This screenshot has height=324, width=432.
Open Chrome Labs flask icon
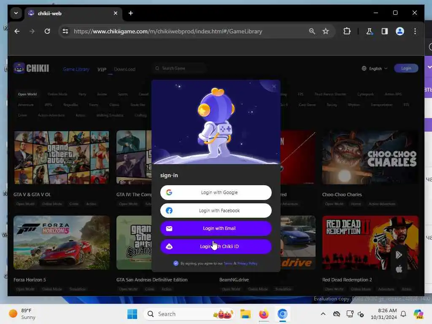[369, 31]
